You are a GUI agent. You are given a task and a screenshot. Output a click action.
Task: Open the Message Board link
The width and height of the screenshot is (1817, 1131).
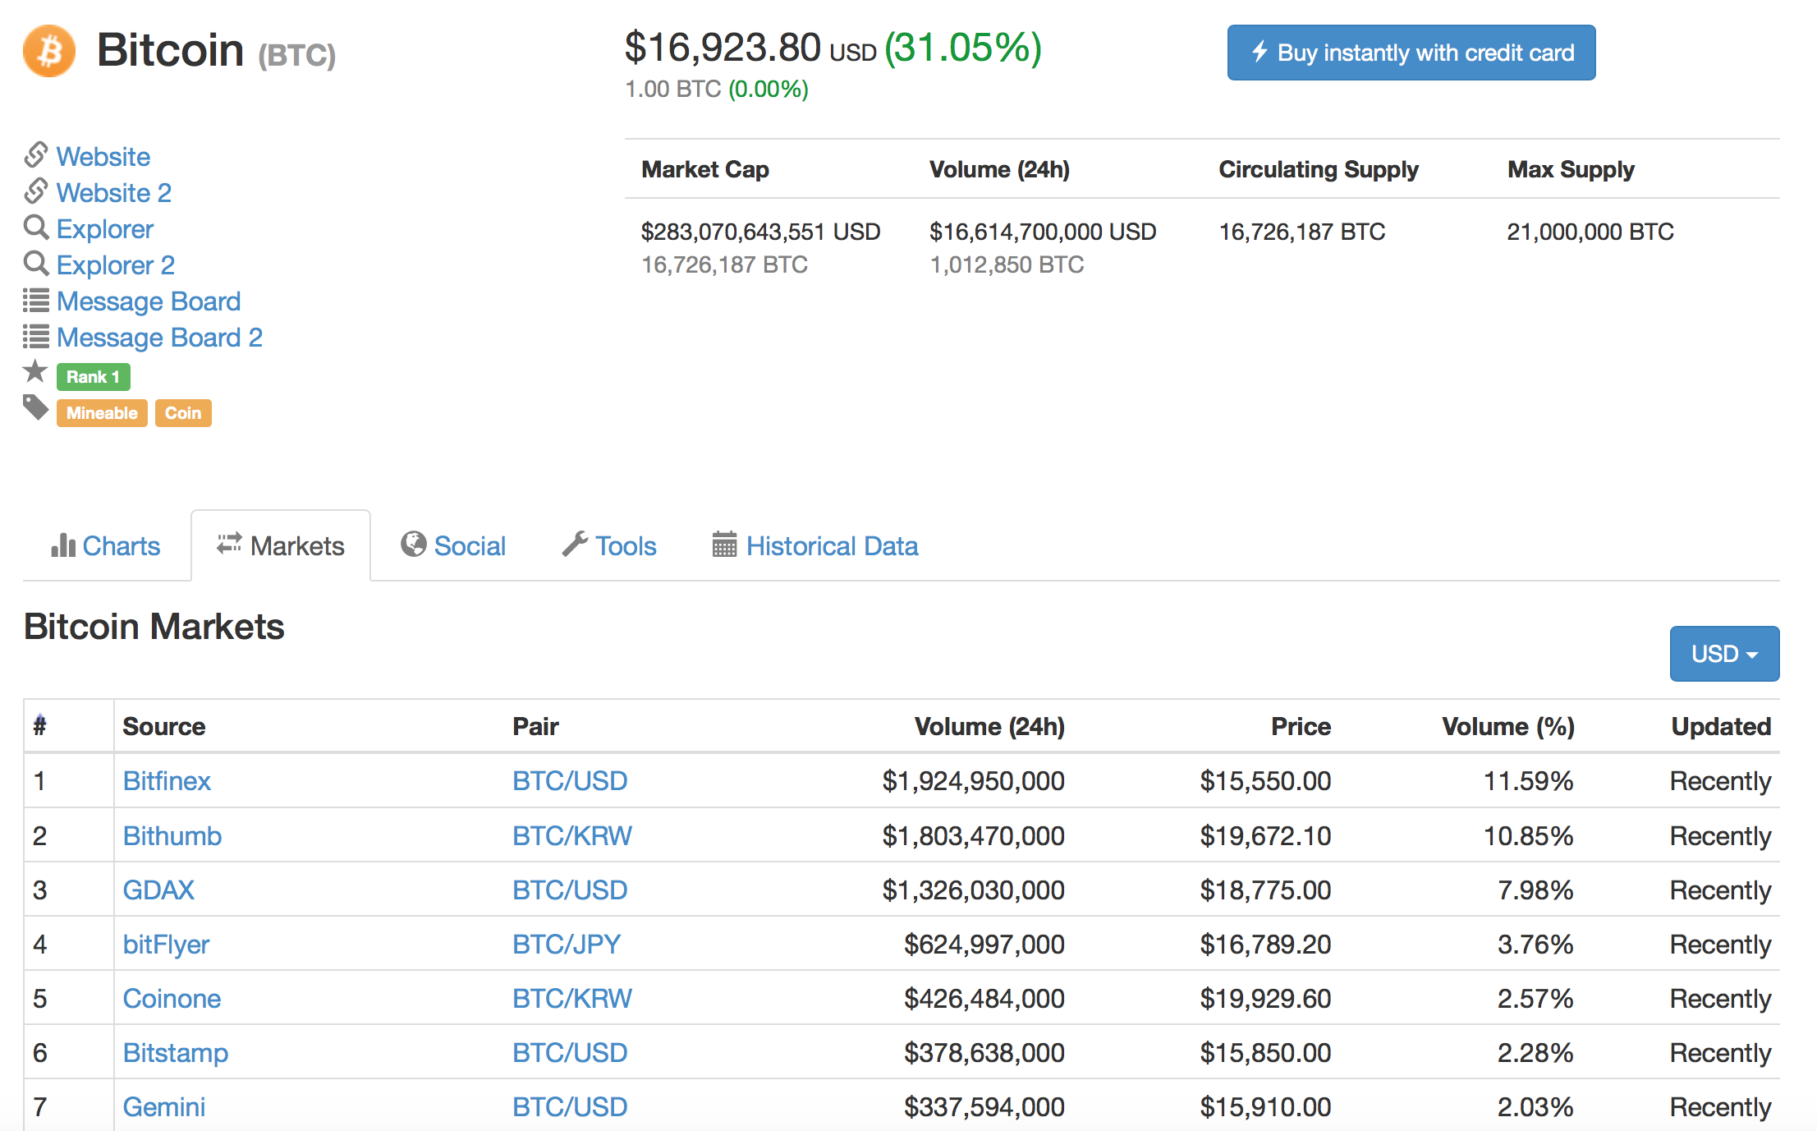[x=149, y=301]
